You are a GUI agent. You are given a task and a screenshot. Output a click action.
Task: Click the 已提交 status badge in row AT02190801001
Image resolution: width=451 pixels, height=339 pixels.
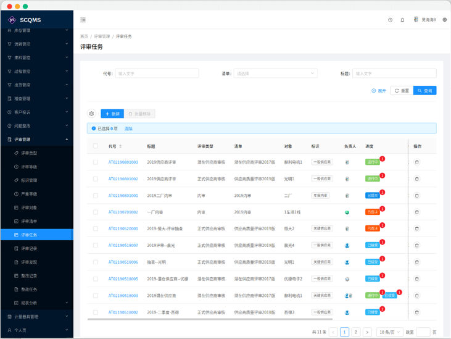click(x=373, y=196)
